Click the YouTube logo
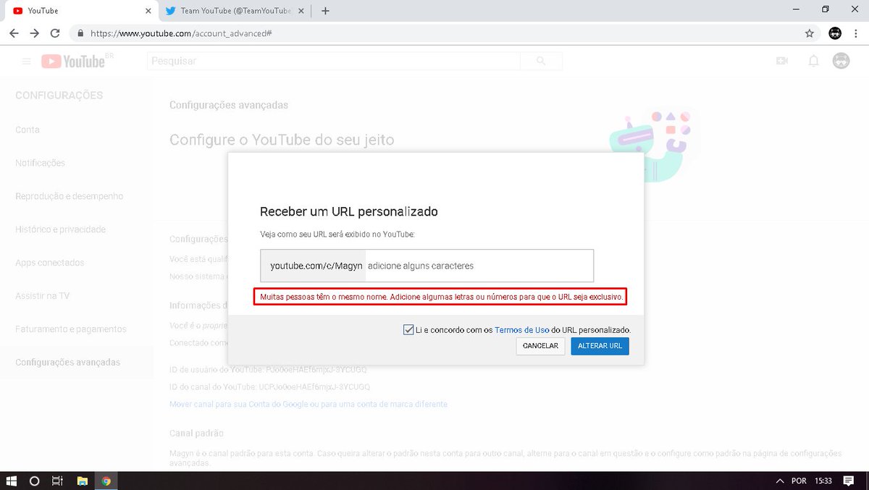The width and height of the screenshot is (869, 490). click(73, 62)
